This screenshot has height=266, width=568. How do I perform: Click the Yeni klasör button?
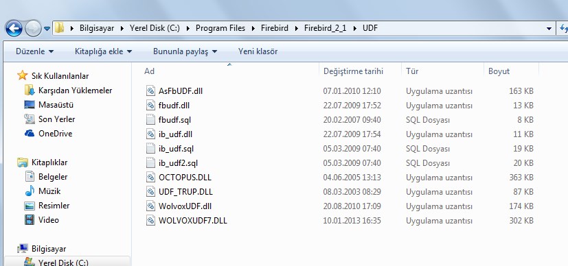coord(258,51)
